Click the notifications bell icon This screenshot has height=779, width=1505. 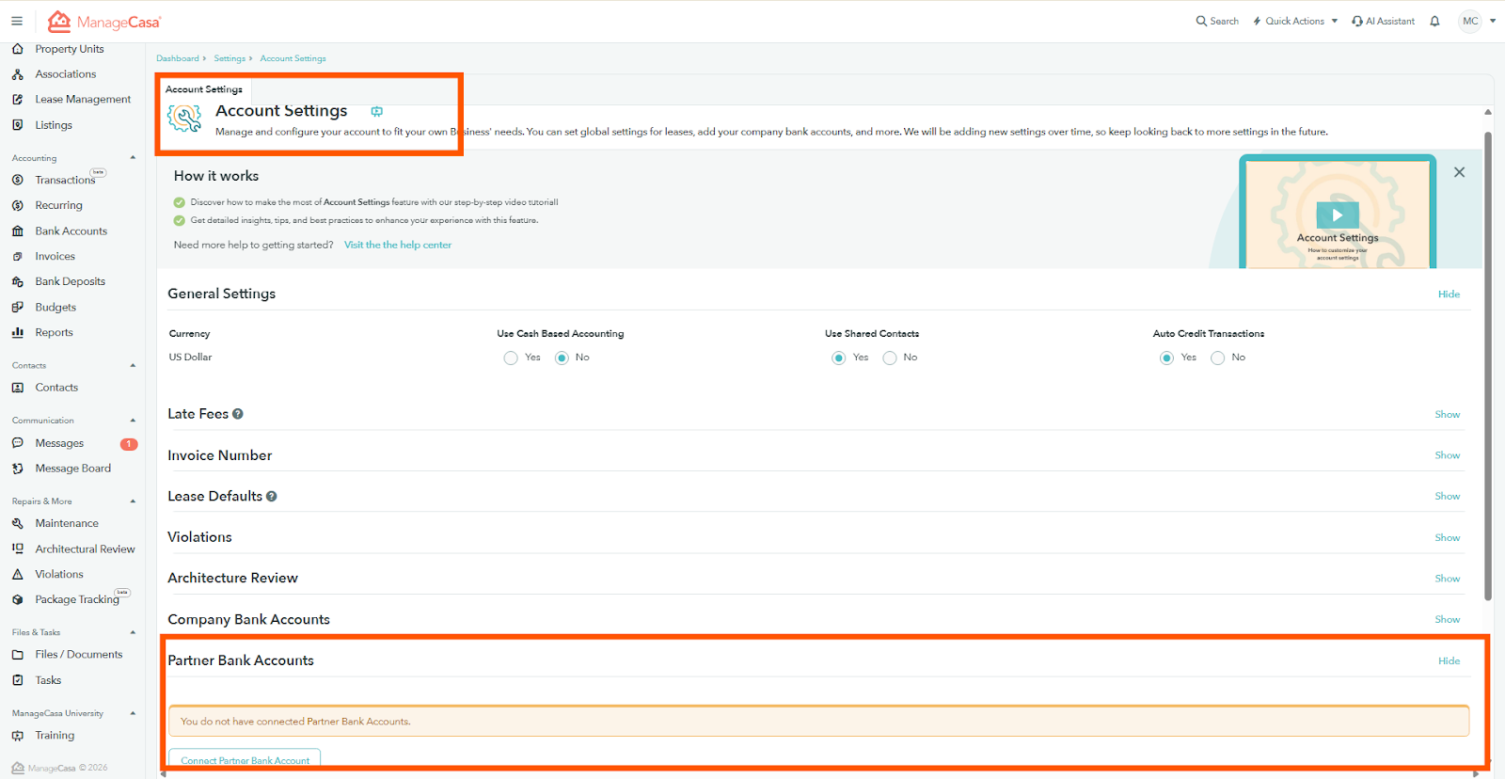(x=1434, y=21)
